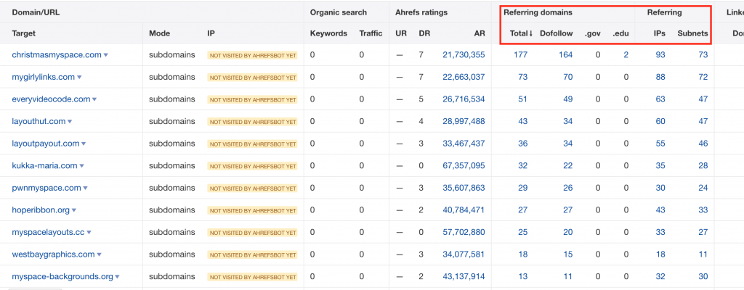744x290 pixels.
Task: Open the myspace-backgrounds.org target link
Action: click(x=62, y=276)
